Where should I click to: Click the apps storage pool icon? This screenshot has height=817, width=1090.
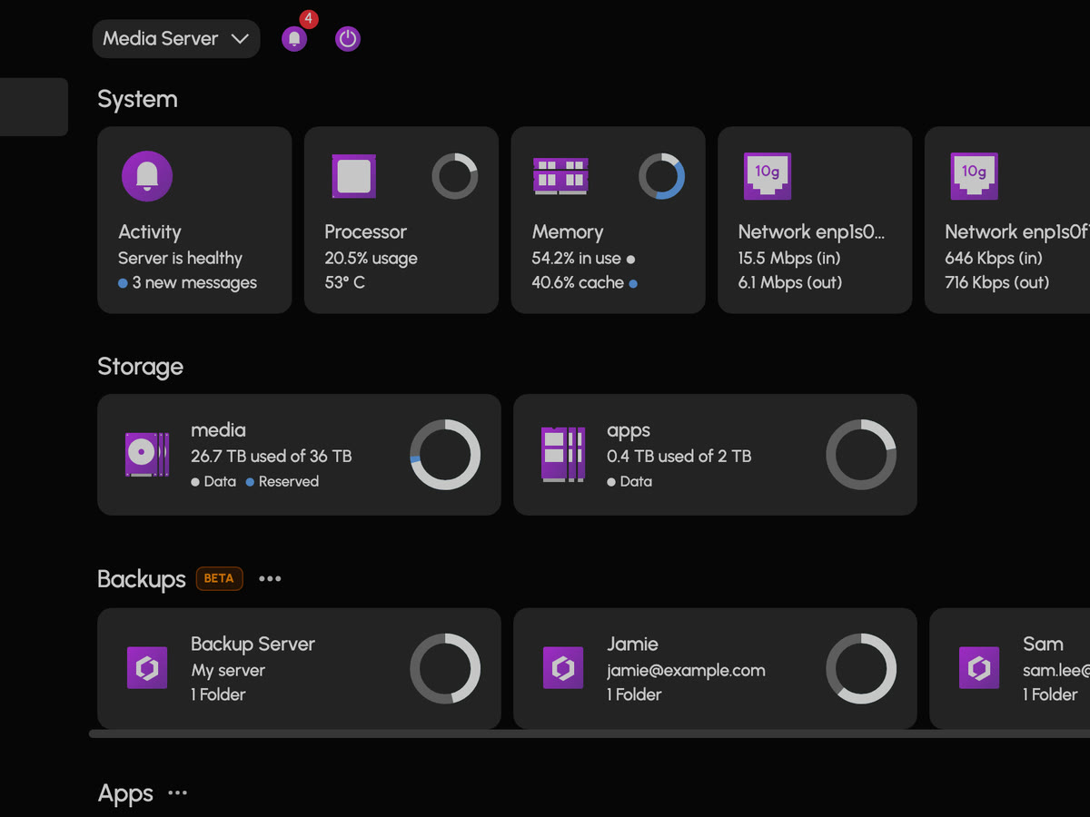pos(563,454)
